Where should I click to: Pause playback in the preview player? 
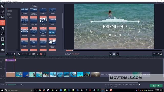tap(114, 54)
